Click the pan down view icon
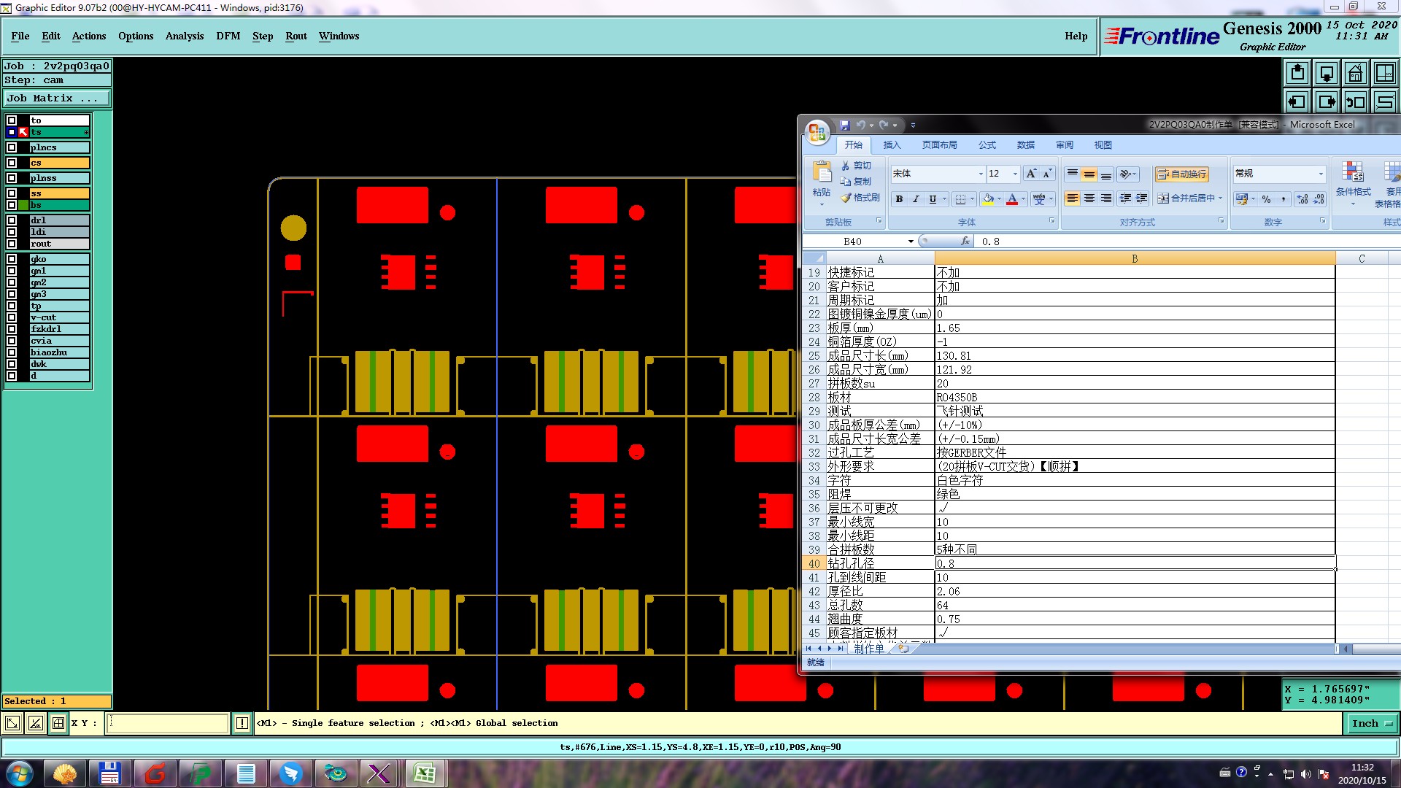This screenshot has height=788, width=1401. pos(1327,73)
